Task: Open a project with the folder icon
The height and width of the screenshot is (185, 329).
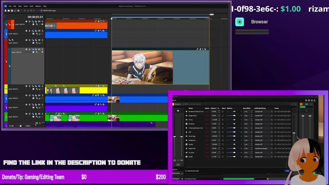Action: [8, 11]
